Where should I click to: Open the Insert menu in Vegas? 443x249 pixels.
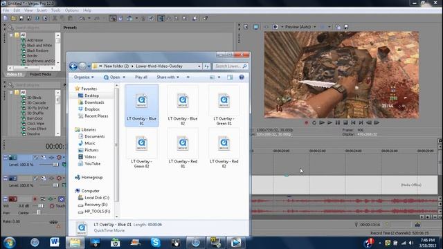[x=42, y=10]
